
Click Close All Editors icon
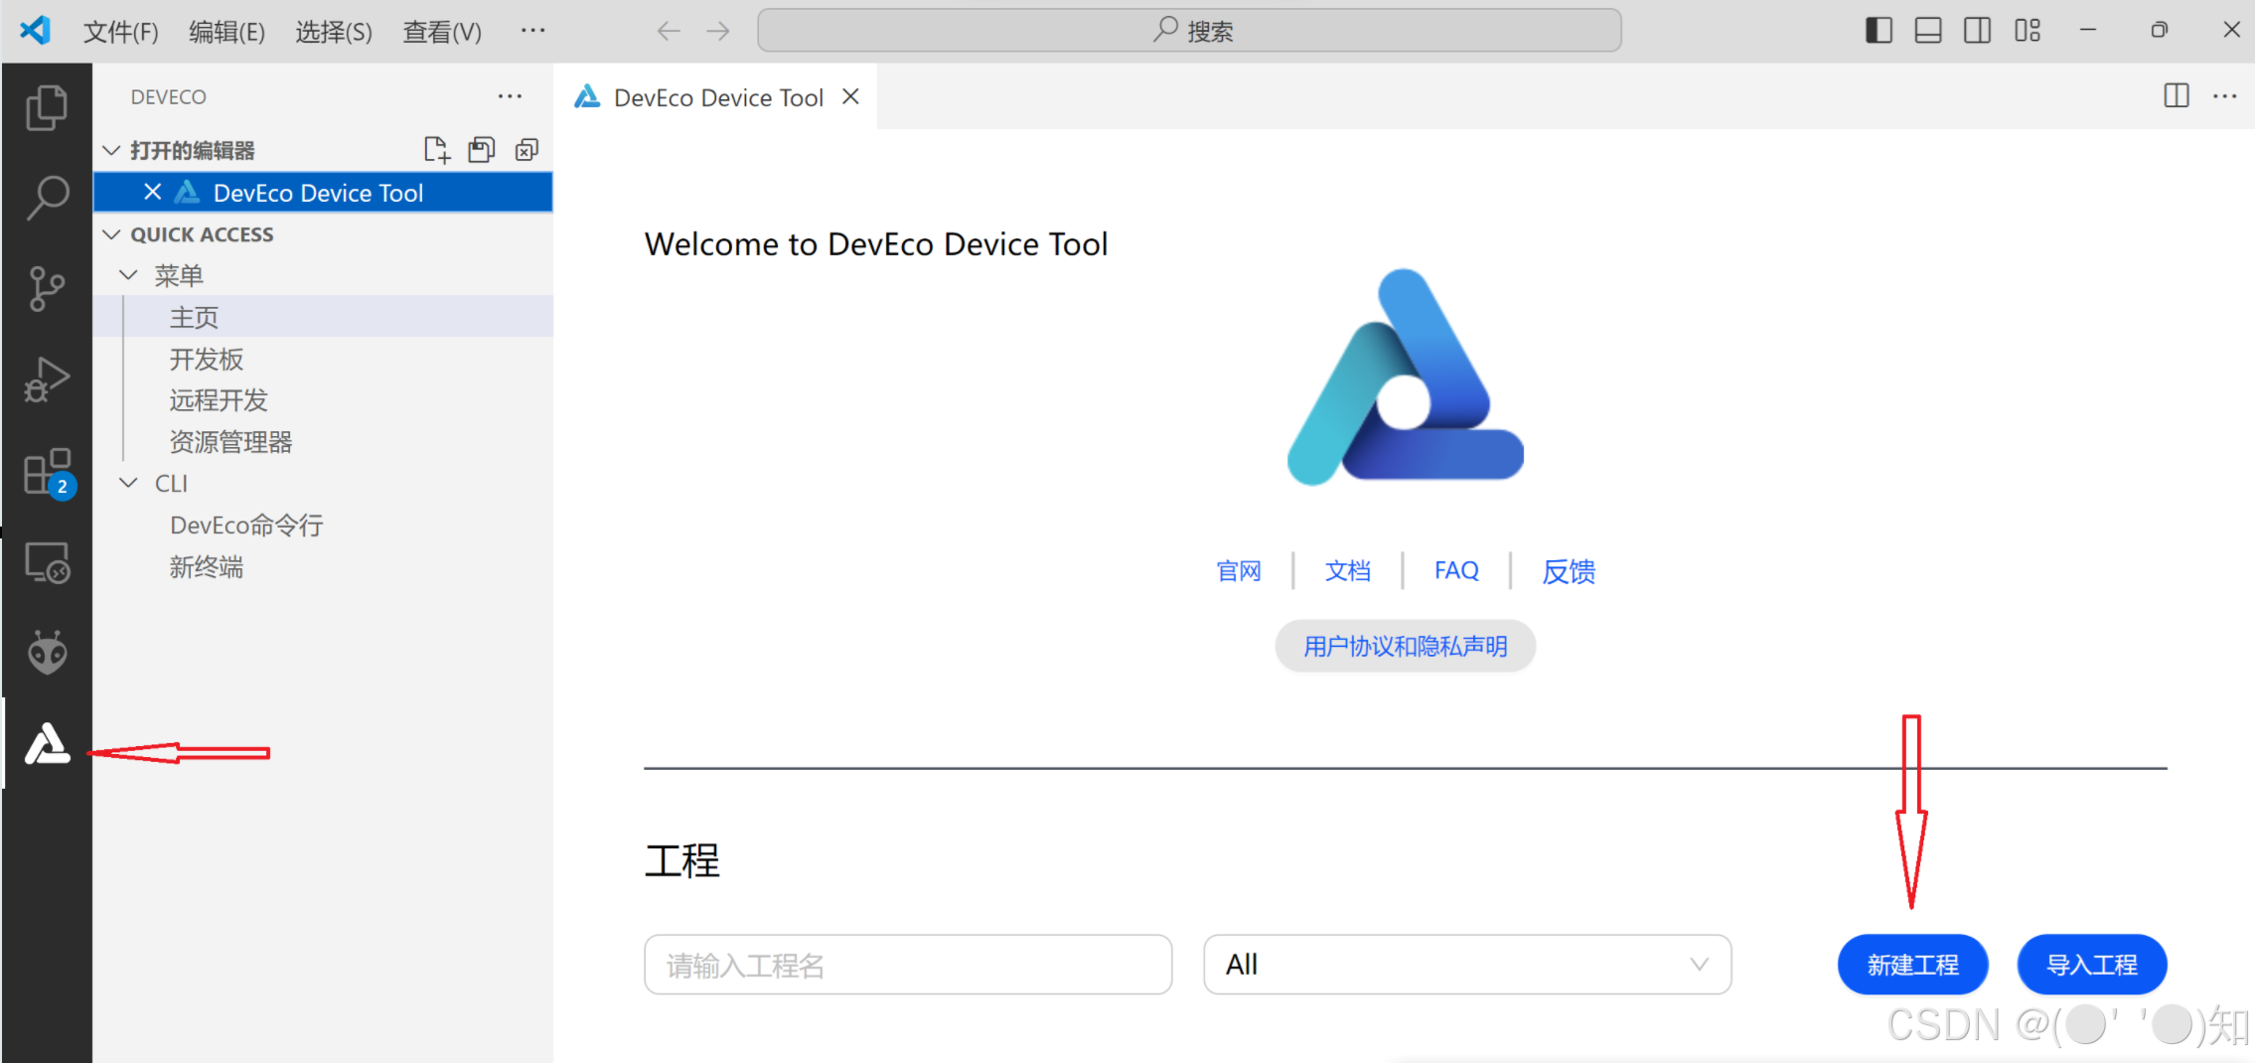(x=526, y=150)
